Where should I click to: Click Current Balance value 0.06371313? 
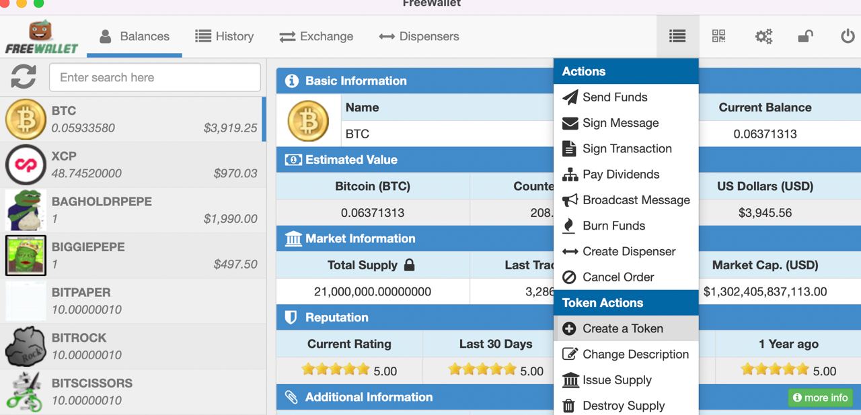tap(765, 134)
